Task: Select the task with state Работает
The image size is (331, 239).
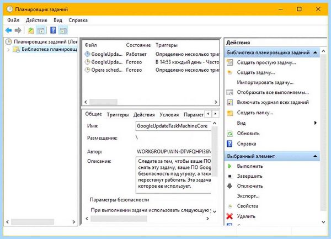Action: 152,54
